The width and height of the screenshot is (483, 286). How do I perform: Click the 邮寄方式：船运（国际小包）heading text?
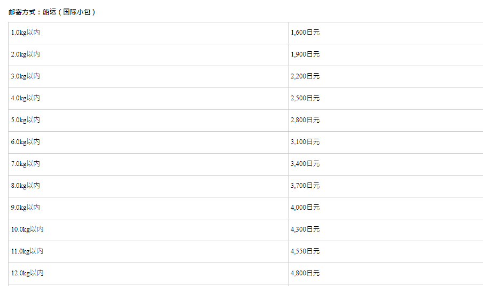[x=52, y=12]
